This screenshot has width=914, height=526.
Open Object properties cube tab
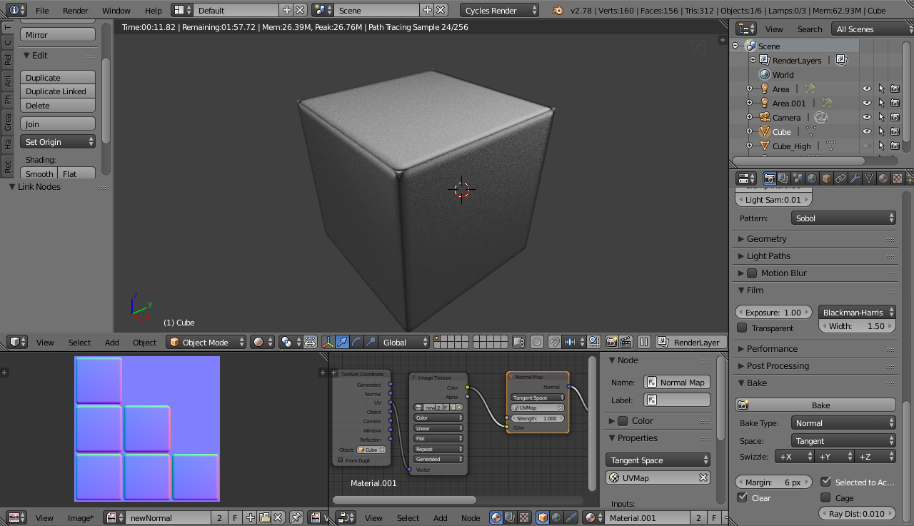(x=826, y=178)
